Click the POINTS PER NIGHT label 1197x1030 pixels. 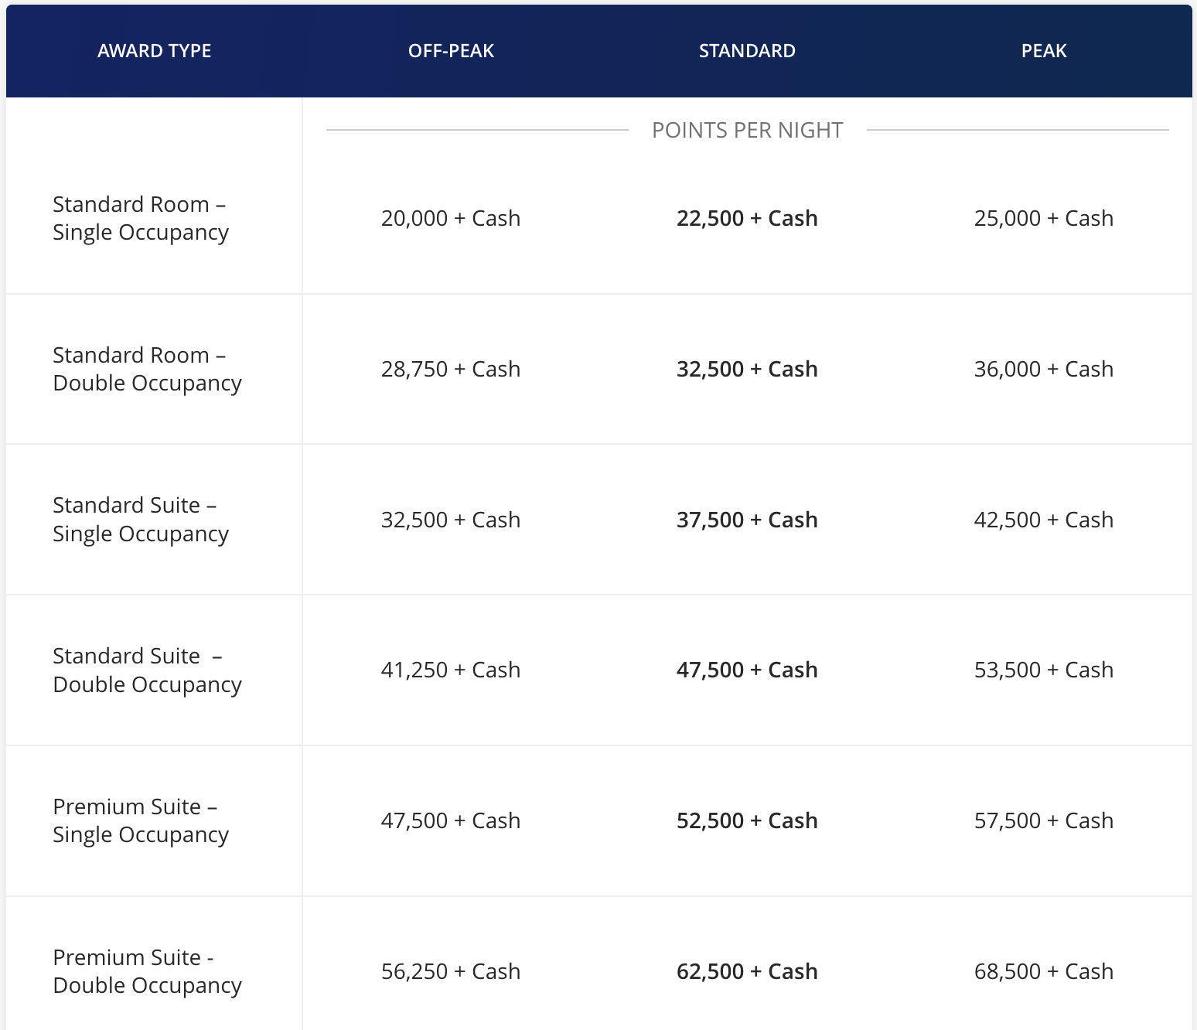pos(747,130)
